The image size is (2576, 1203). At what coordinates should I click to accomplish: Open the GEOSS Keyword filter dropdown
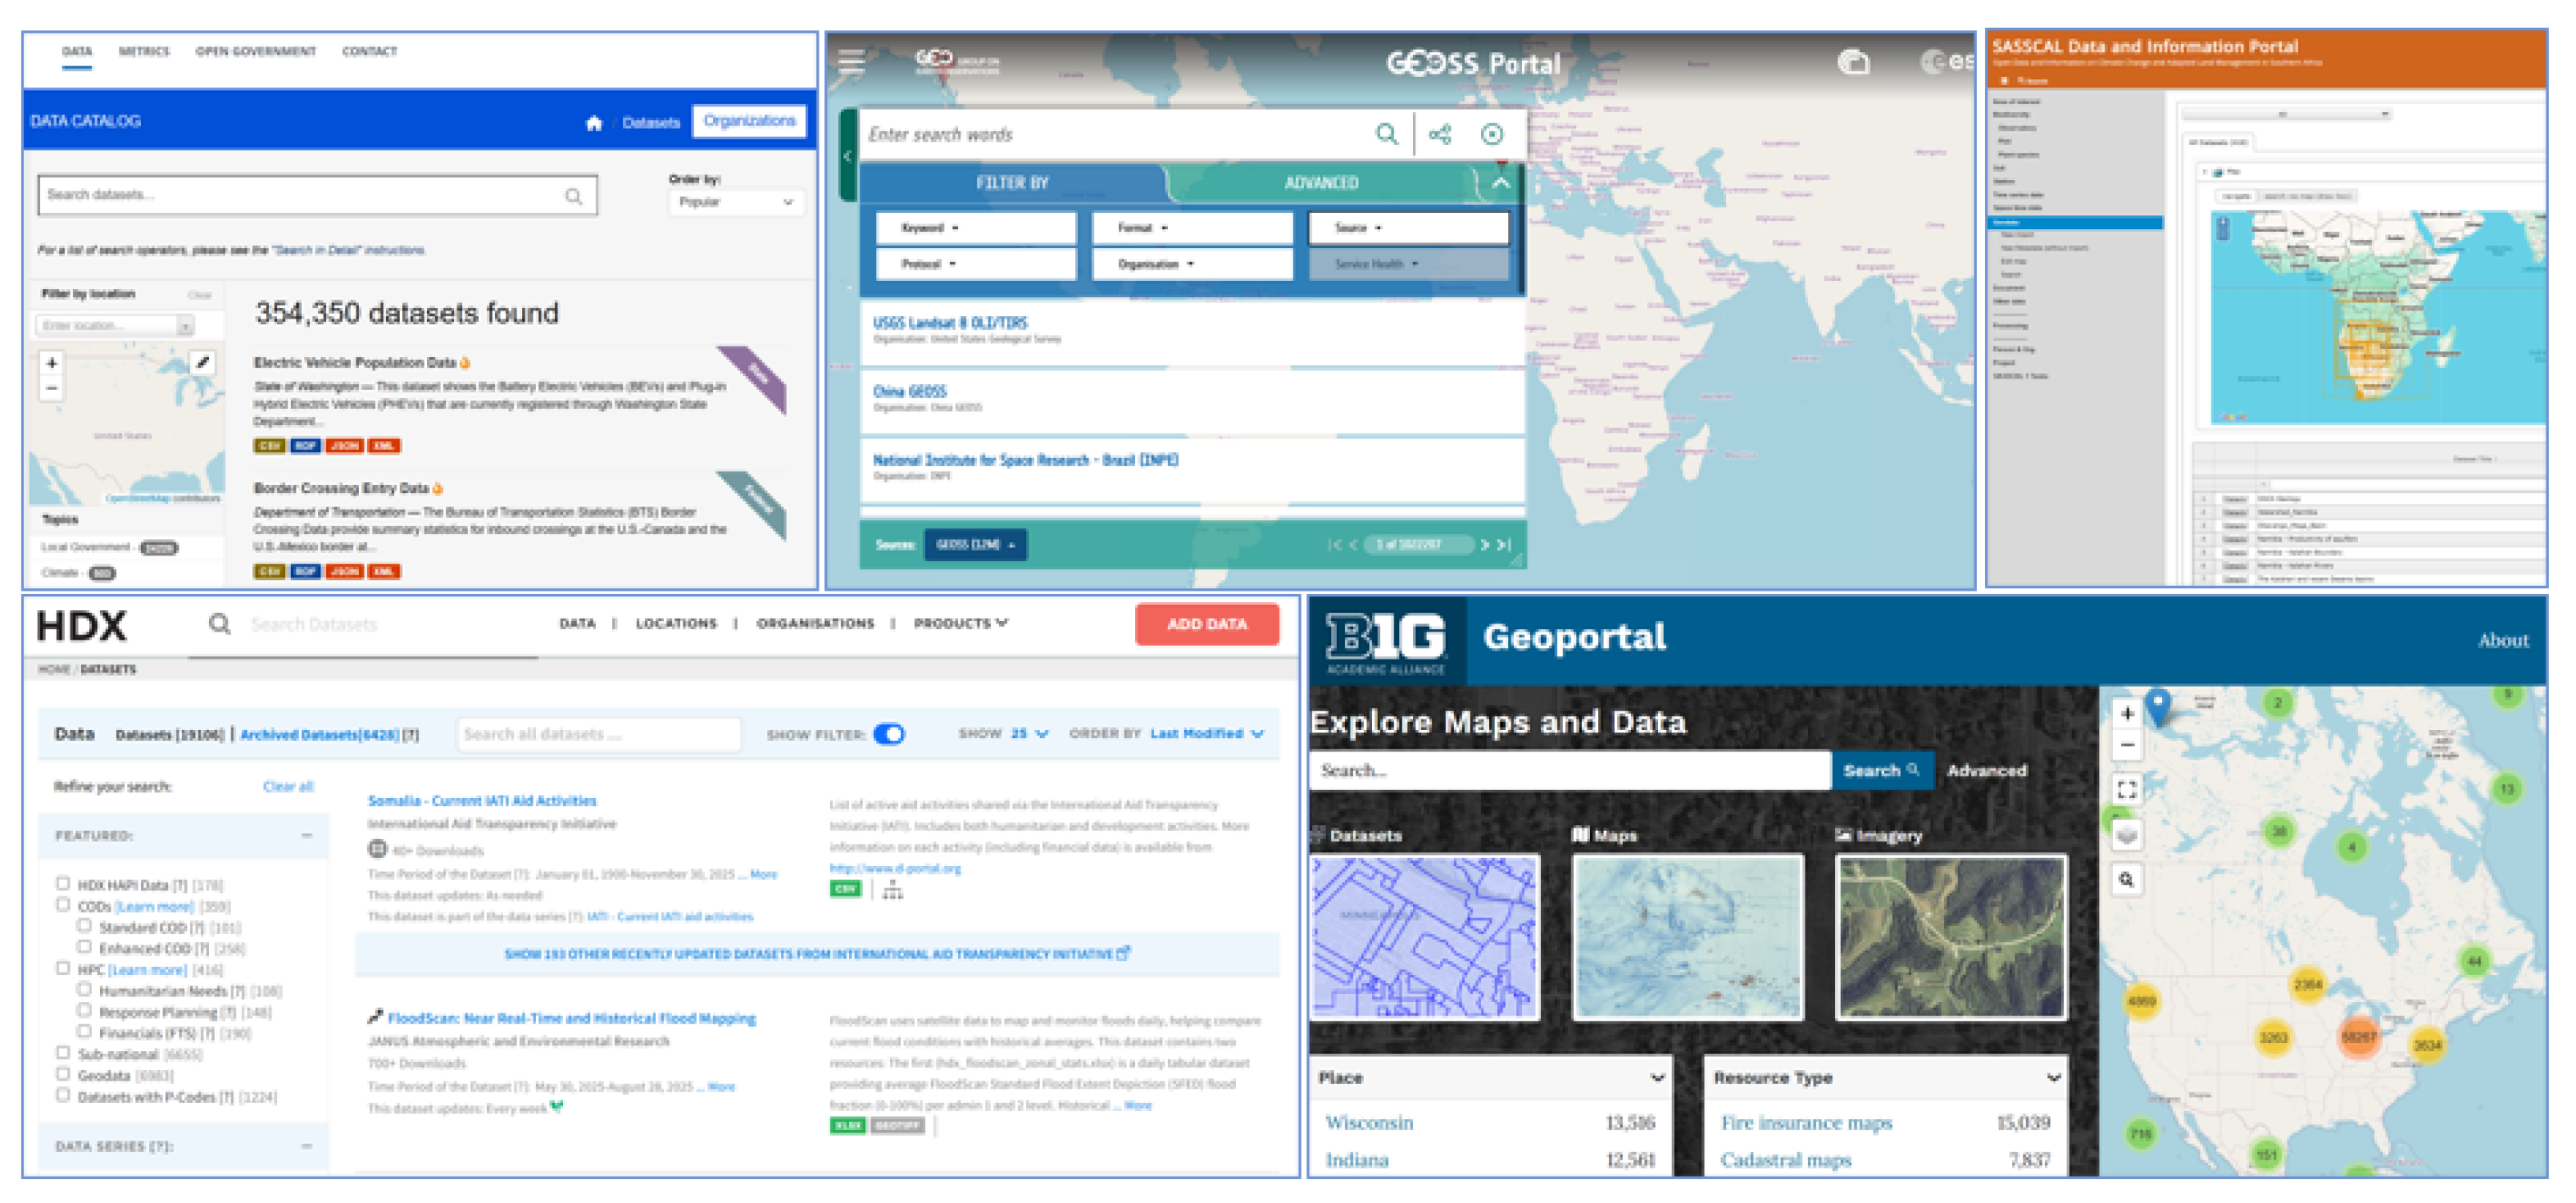(976, 228)
